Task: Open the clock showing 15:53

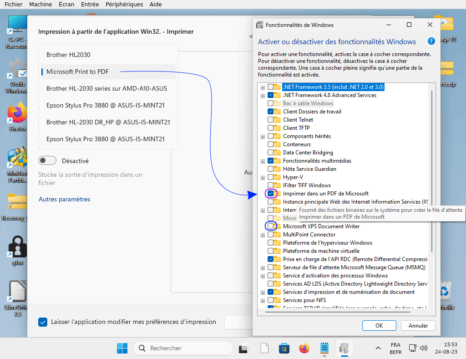Action: 446,348
